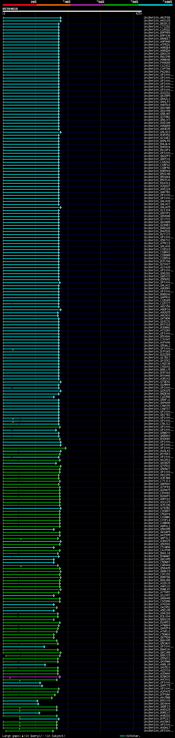This screenshot has height=738, width=175.
Task: Choose the UniRef100_Q4LAX3 hit
Action: point(157,132)
